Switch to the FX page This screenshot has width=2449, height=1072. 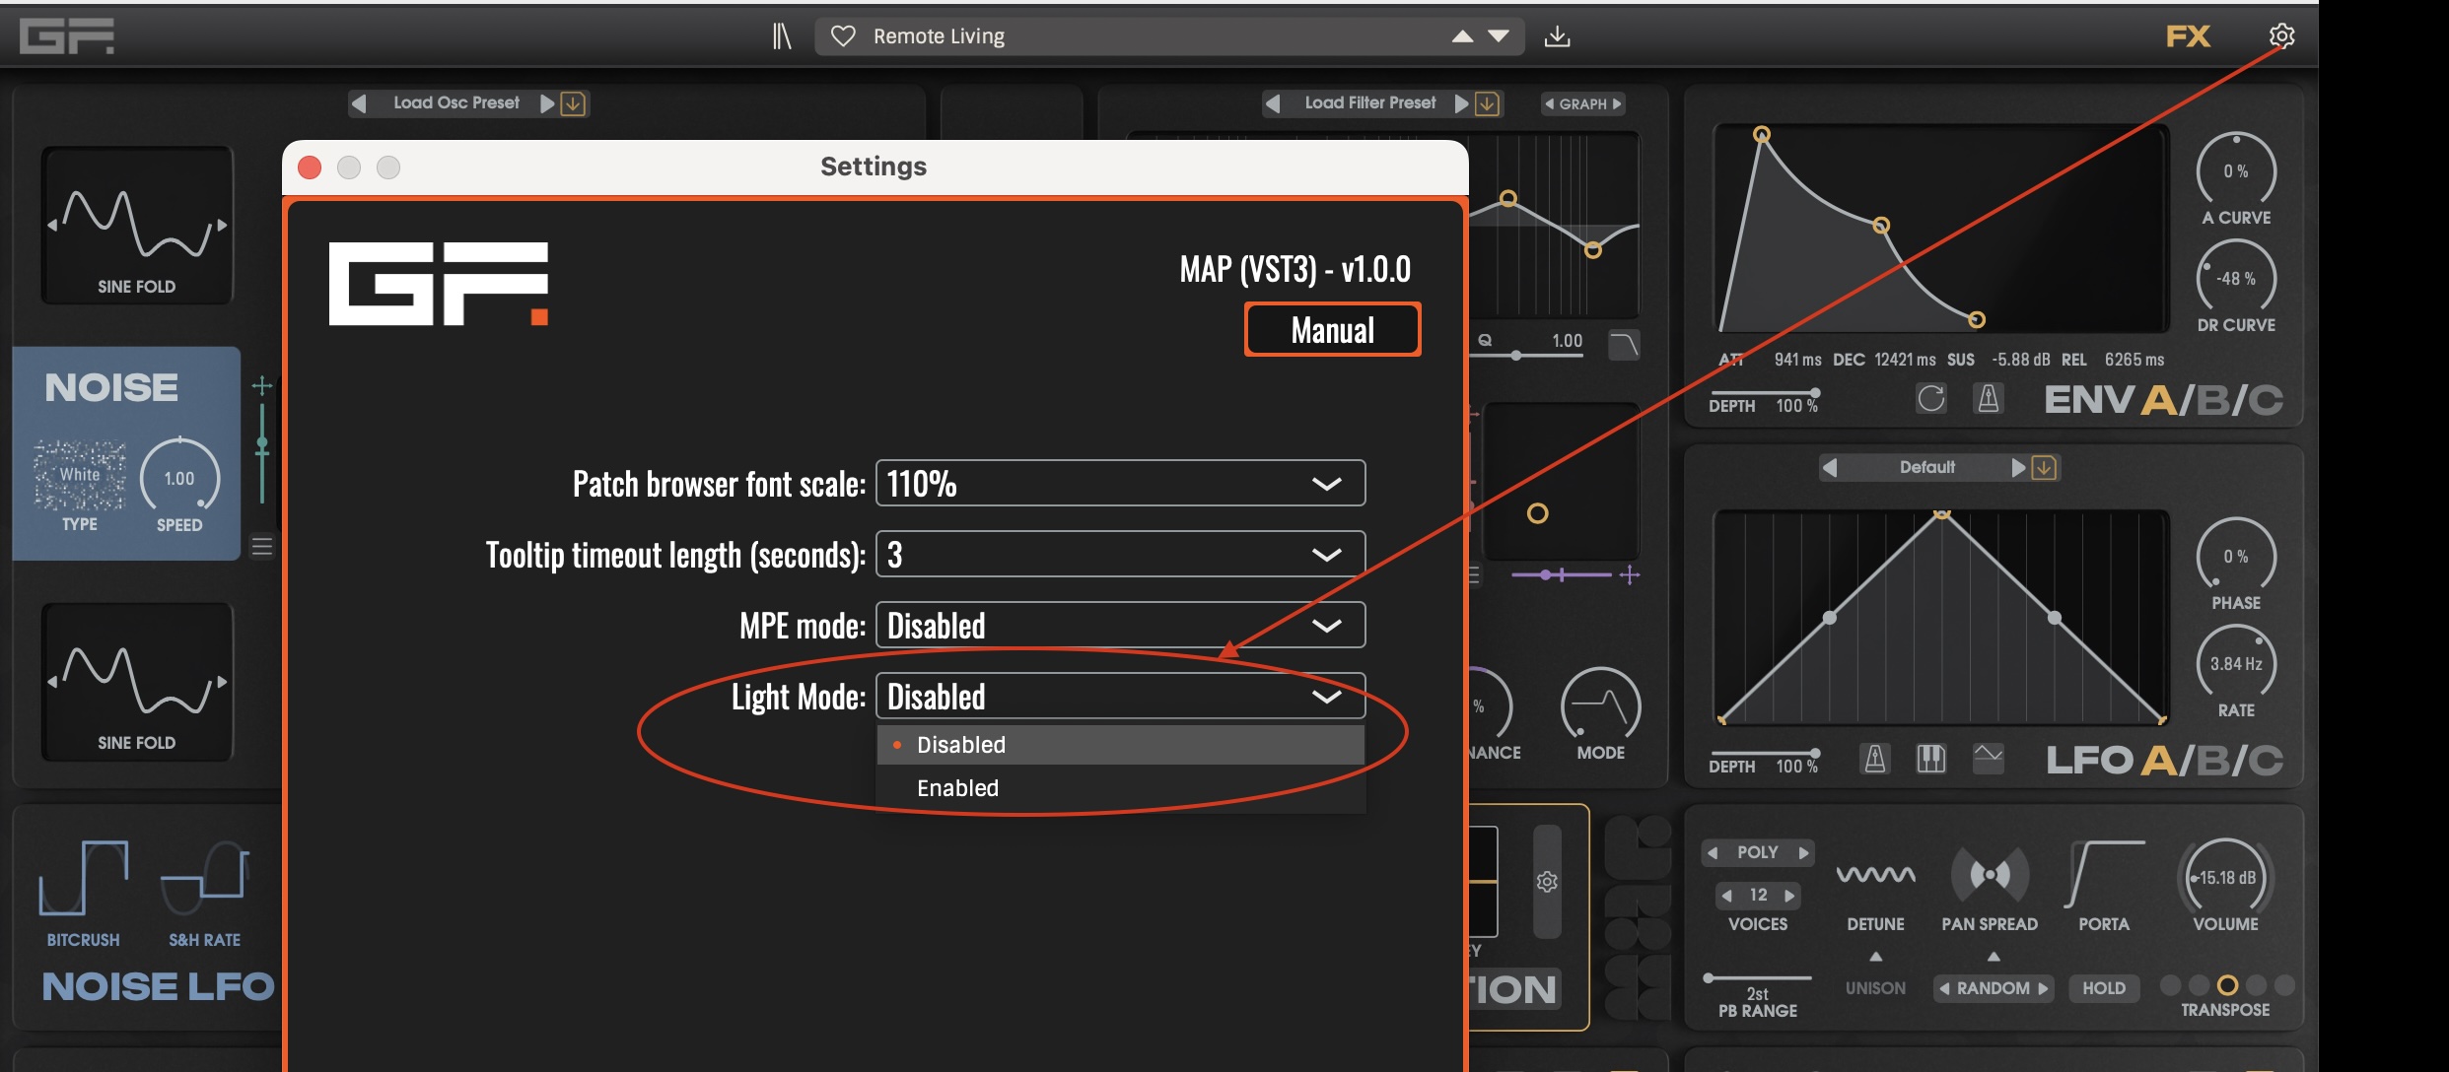(x=2188, y=36)
